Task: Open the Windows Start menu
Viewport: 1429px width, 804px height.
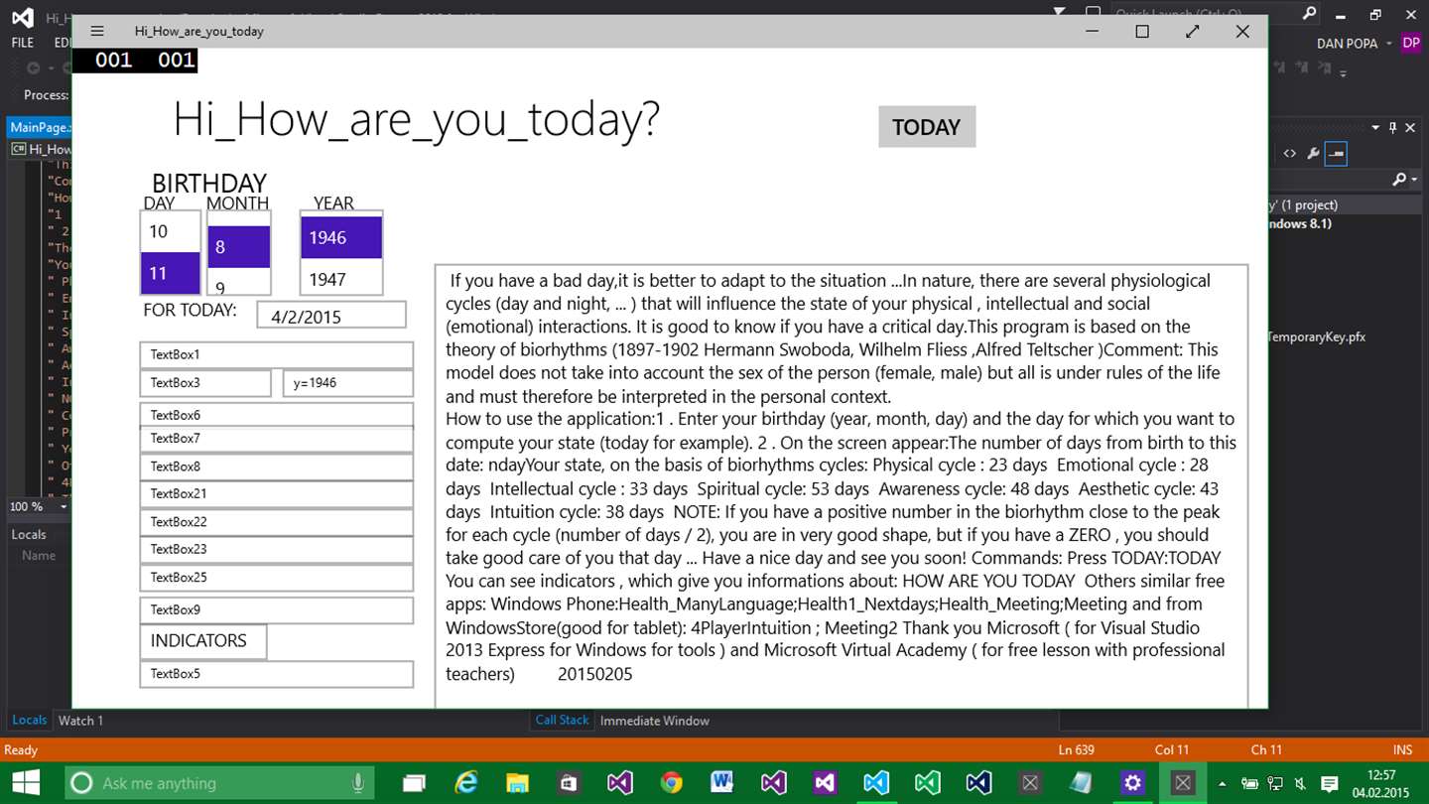Action: tap(26, 783)
